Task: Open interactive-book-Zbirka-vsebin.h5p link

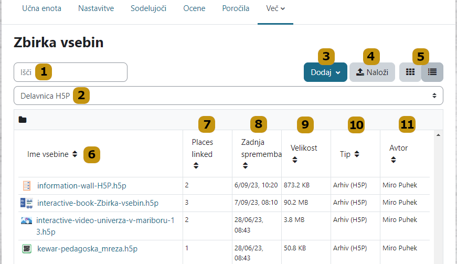Action: click(98, 203)
